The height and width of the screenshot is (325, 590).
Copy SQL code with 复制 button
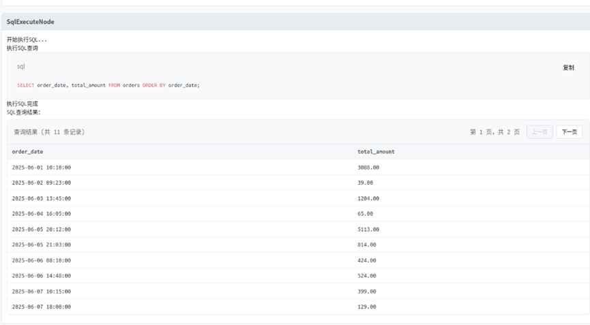coord(568,67)
